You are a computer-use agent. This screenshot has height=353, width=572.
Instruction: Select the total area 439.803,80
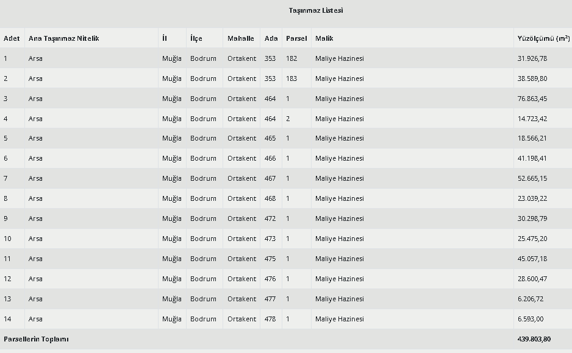(x=534, y=339)
